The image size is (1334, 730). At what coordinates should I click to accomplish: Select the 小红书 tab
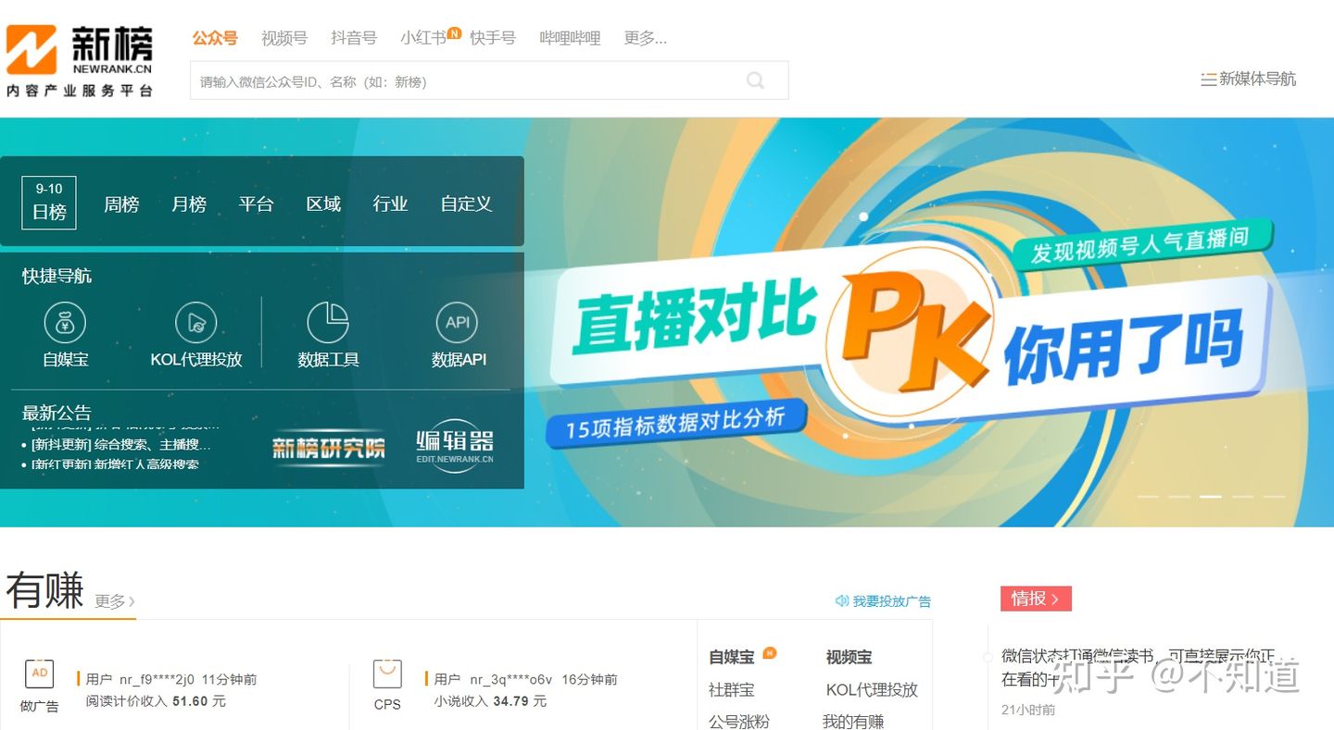423,38
